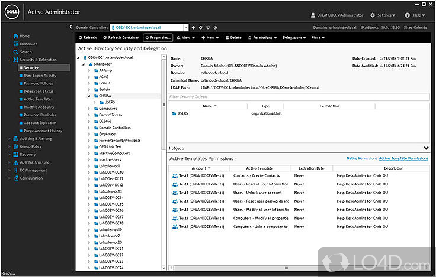Open the Domain Controller dropdown
The height and width of the screenshot is (277, 436).
tap(185, 27)
